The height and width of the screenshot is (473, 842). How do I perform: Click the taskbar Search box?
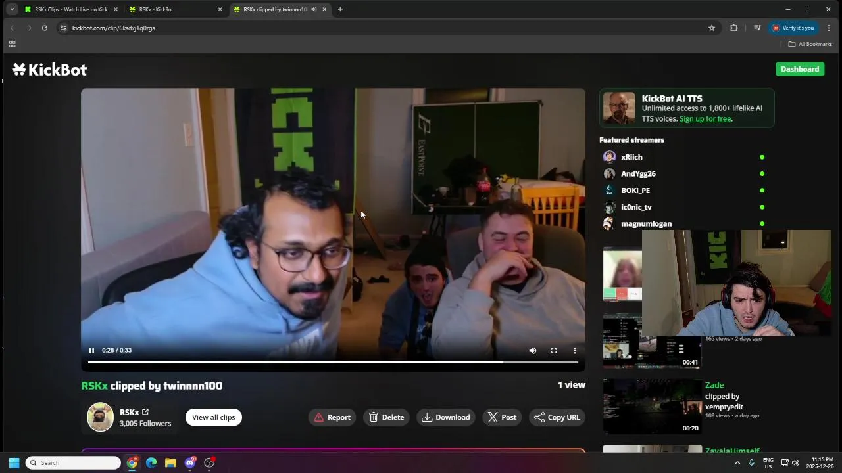click(x=73, y=463)
